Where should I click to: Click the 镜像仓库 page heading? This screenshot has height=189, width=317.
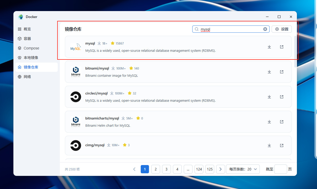pos(73,29)
